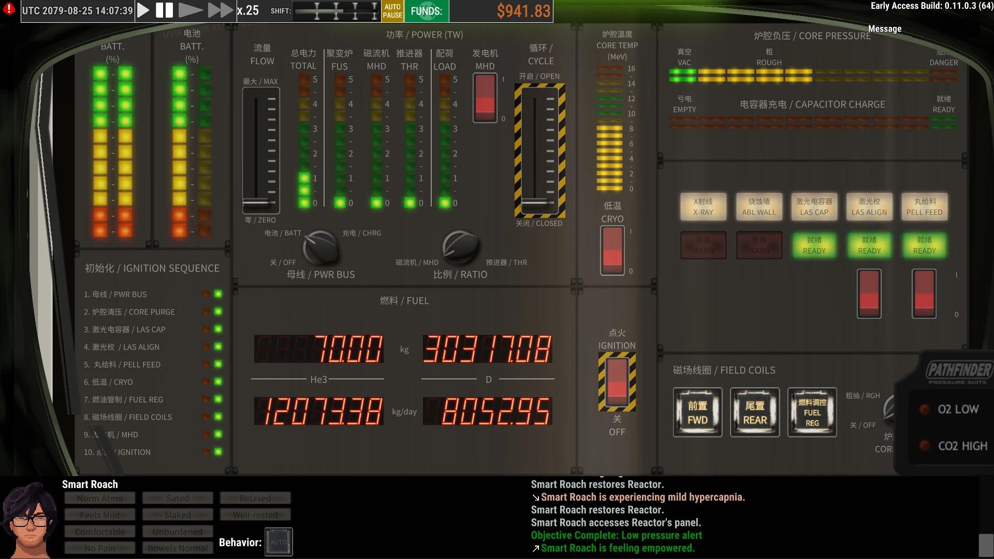The width and height of the screenshot is (994, 559).
Task: Click the play button in toolbar
Action: pyautogui.click(x=143, y=10)
